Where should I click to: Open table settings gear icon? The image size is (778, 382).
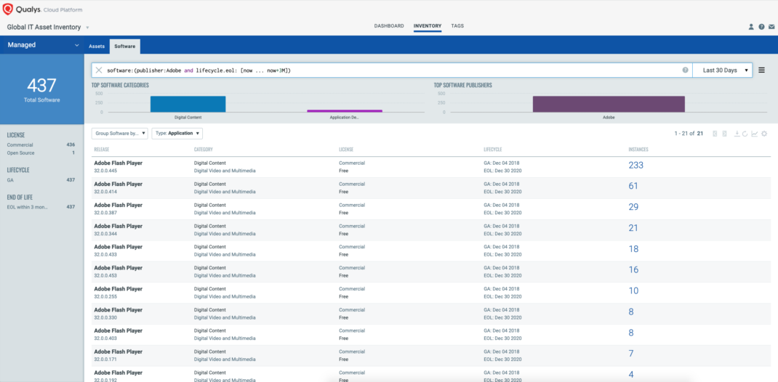(764, 134)
